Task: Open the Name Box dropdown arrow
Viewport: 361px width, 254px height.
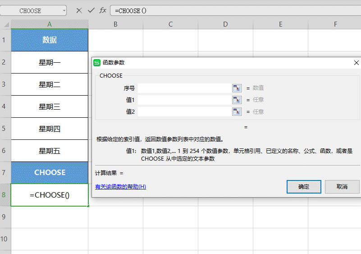Action: pyautogui.click(x=64, y=11)
